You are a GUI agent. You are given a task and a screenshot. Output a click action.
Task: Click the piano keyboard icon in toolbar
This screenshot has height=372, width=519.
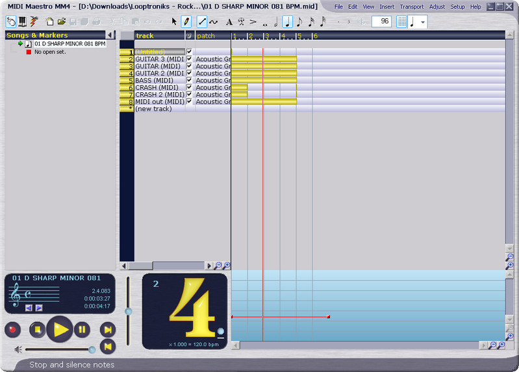23,21
